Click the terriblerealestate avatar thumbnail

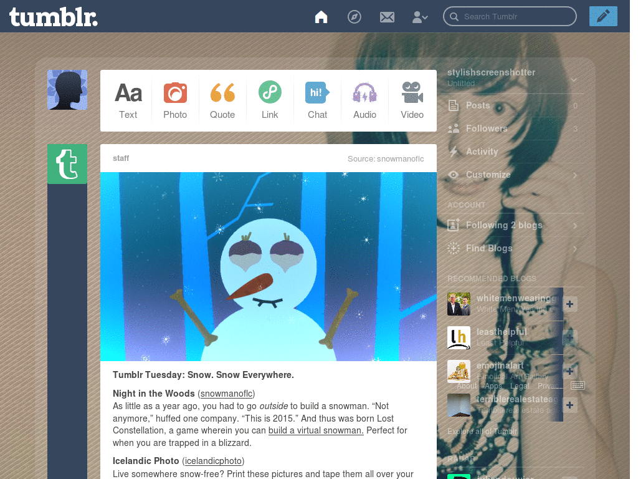[x=459, y=405]
